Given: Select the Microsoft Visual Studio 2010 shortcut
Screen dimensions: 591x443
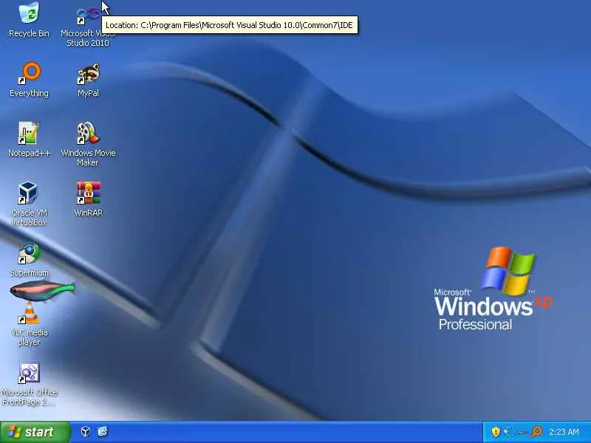Looking at the screenshot, I should tap(88, 27).
